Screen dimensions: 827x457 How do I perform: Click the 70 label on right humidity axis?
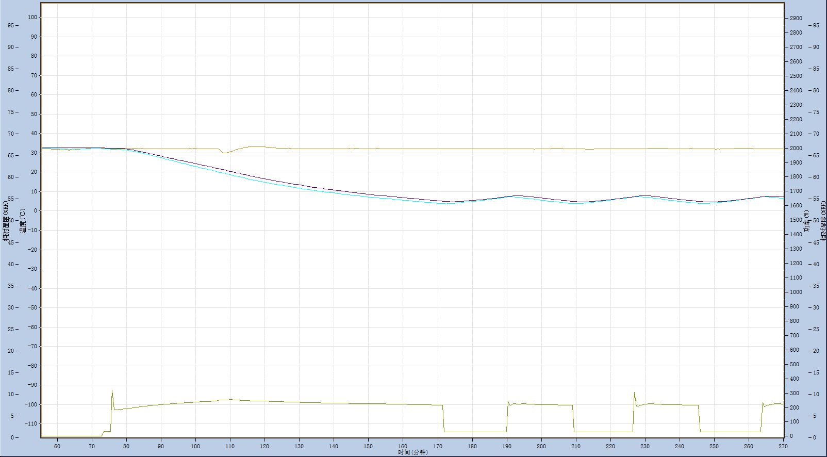click(816, 134)
